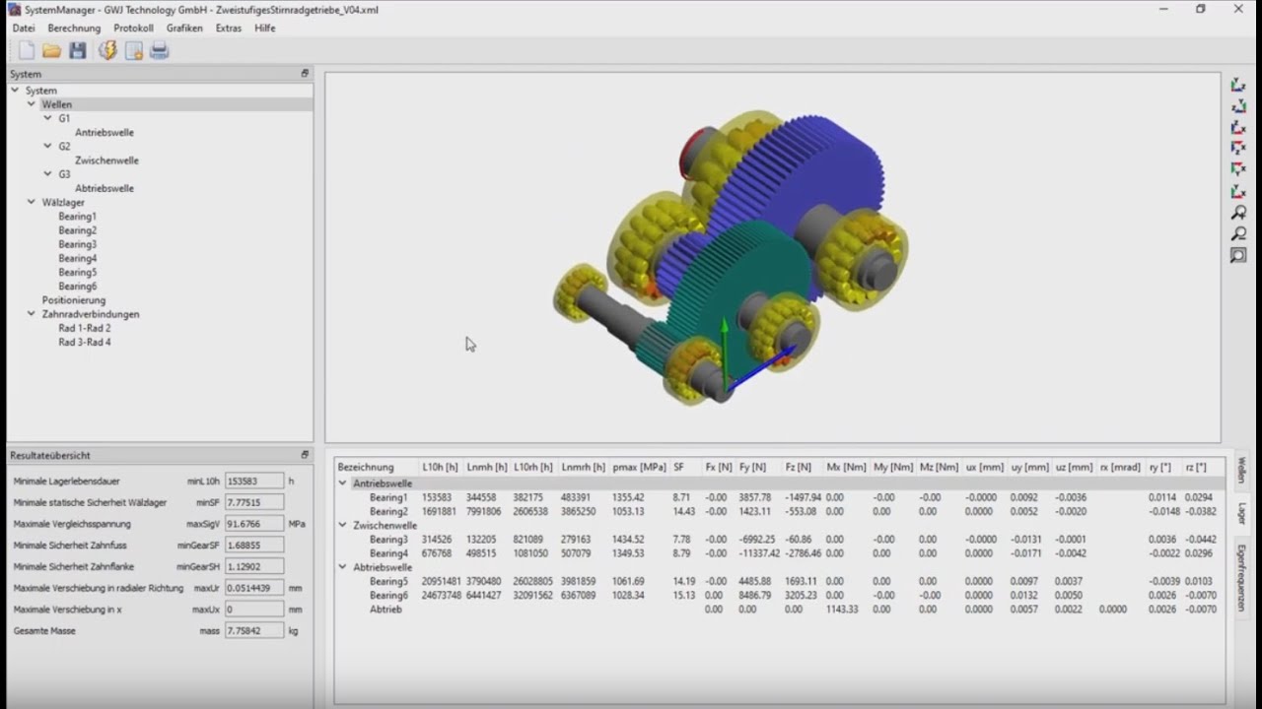Click the minGearSF value field 1.68855
Image resolution: width=1262 pixels, height=709 pixels.
tap(253, 546)
